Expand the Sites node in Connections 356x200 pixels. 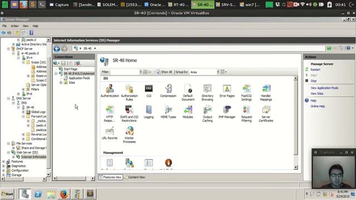coord(61,83)
